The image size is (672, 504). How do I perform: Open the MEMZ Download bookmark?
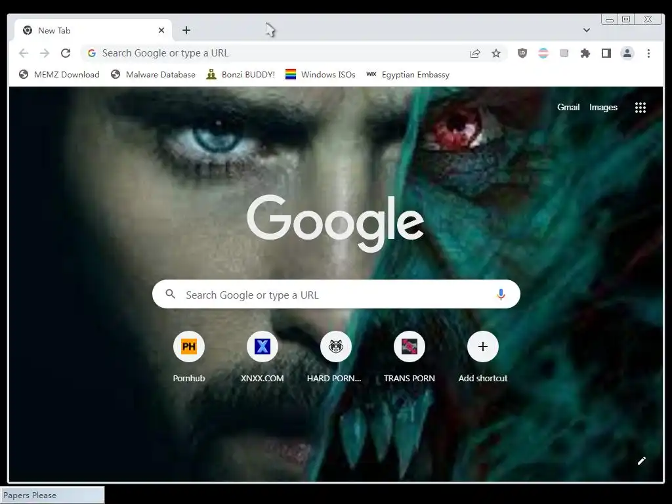tap(59, 75)
